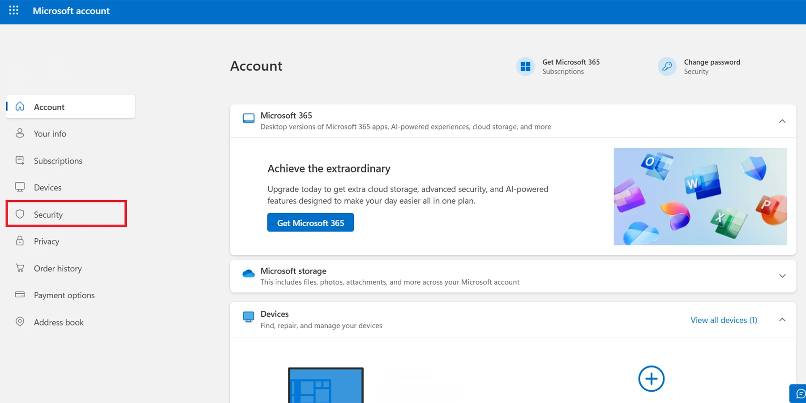Click the Devices monitor icon in sidebar
The width and height of the screenshot is (806, 403).
[x=20, y=187]
